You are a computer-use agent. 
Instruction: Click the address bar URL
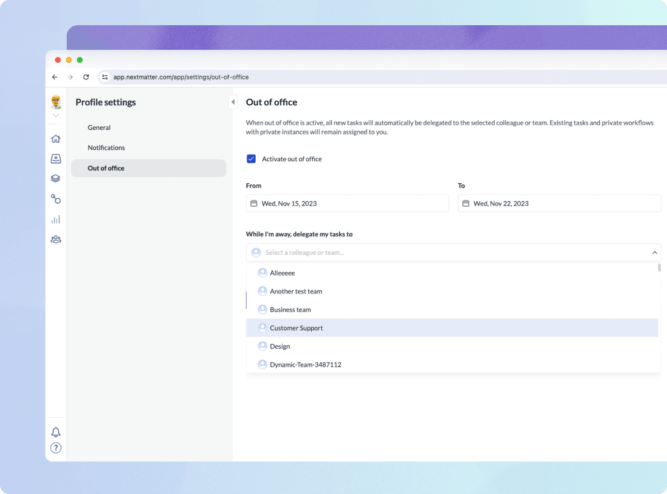click(181, 77)
